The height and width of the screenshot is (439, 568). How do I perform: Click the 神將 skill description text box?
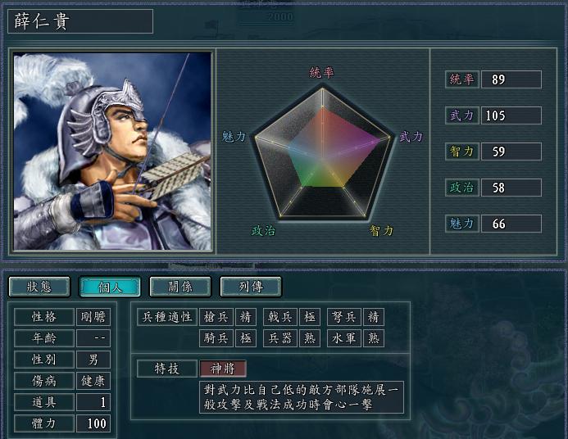(x=302, y=397)
